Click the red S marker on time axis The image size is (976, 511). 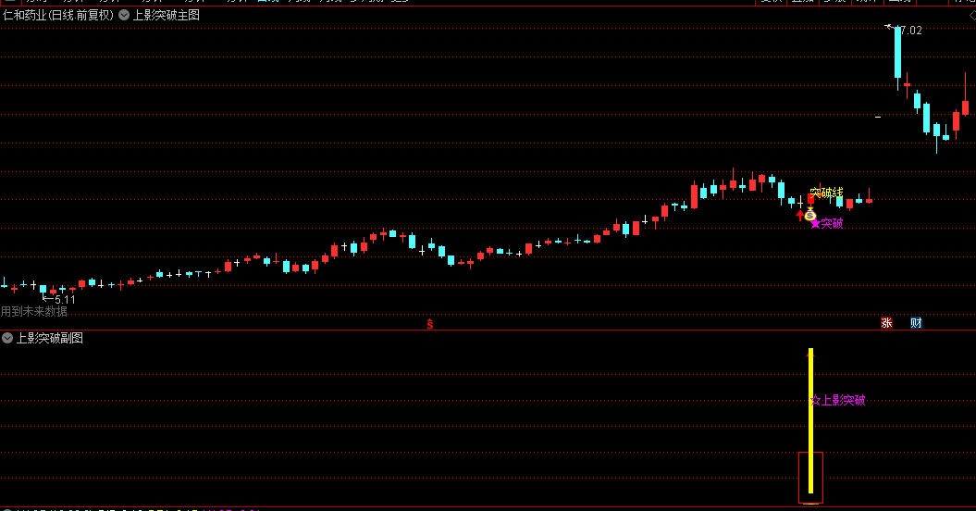(x=429, y=323)
